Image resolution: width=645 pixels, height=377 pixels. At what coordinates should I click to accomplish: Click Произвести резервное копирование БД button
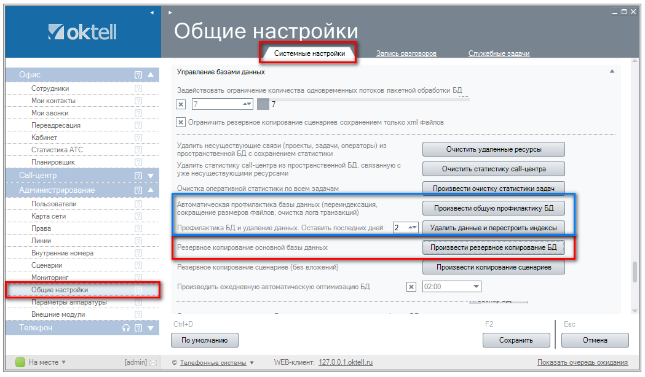tap(493, 247)
